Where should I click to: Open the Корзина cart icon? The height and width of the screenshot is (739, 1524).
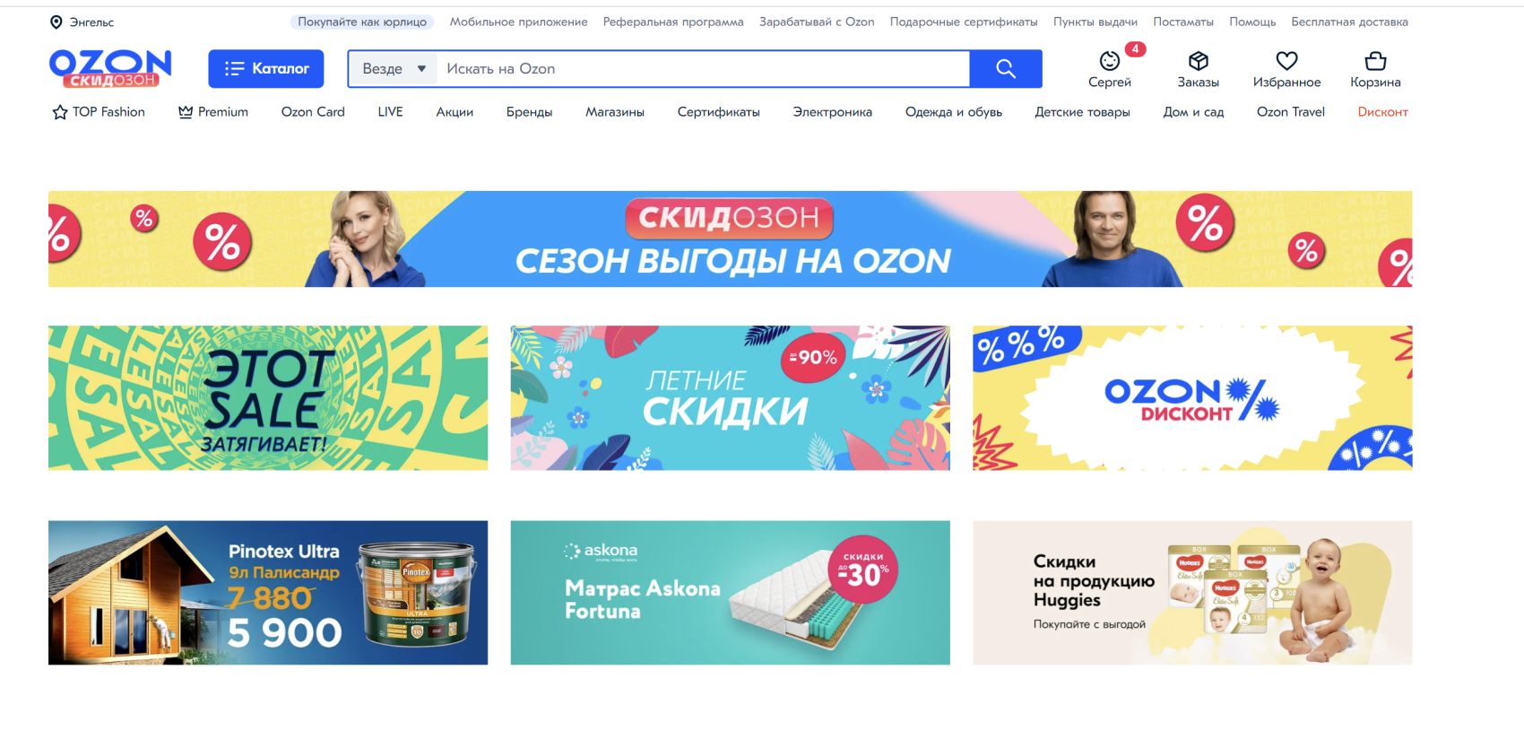click(1375, 61)
